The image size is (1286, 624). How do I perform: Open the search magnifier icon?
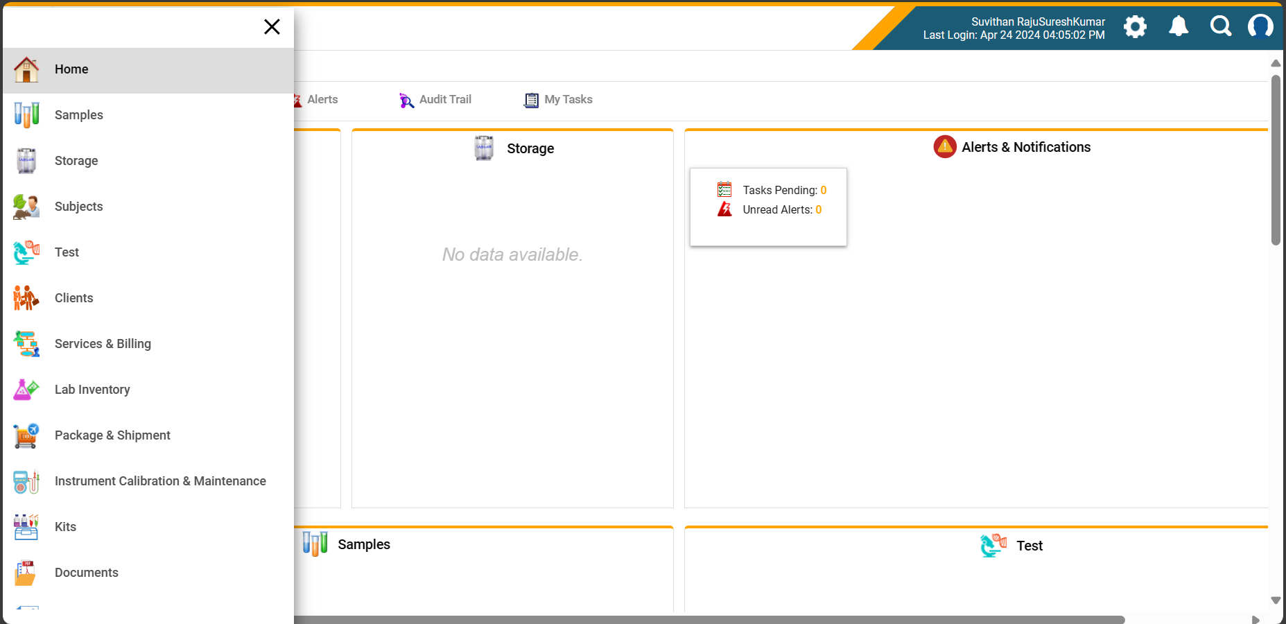click(x=1220, y=27)
